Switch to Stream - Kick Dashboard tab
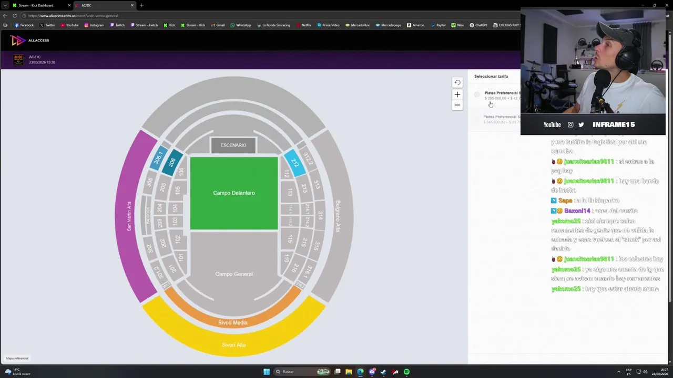The image size is (673, 378). 36,5
